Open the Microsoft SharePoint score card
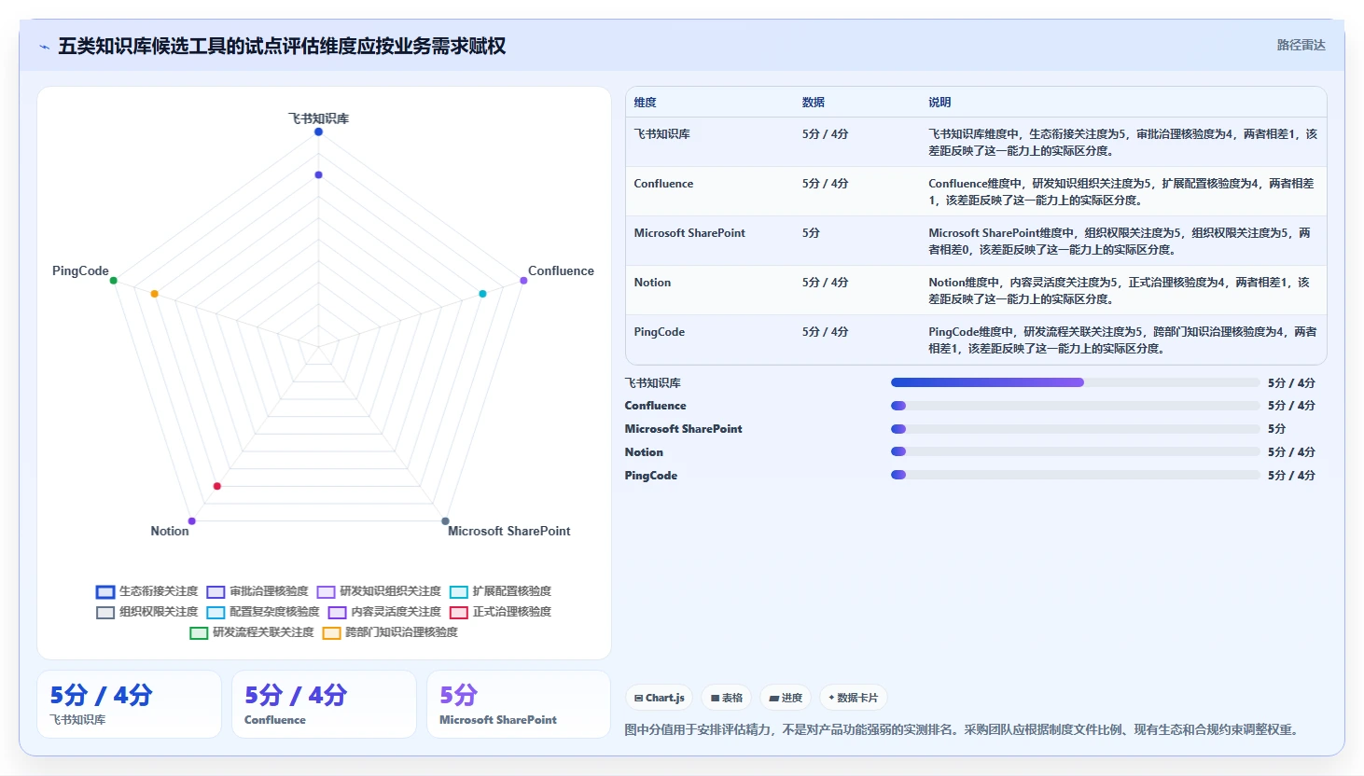 519,704
